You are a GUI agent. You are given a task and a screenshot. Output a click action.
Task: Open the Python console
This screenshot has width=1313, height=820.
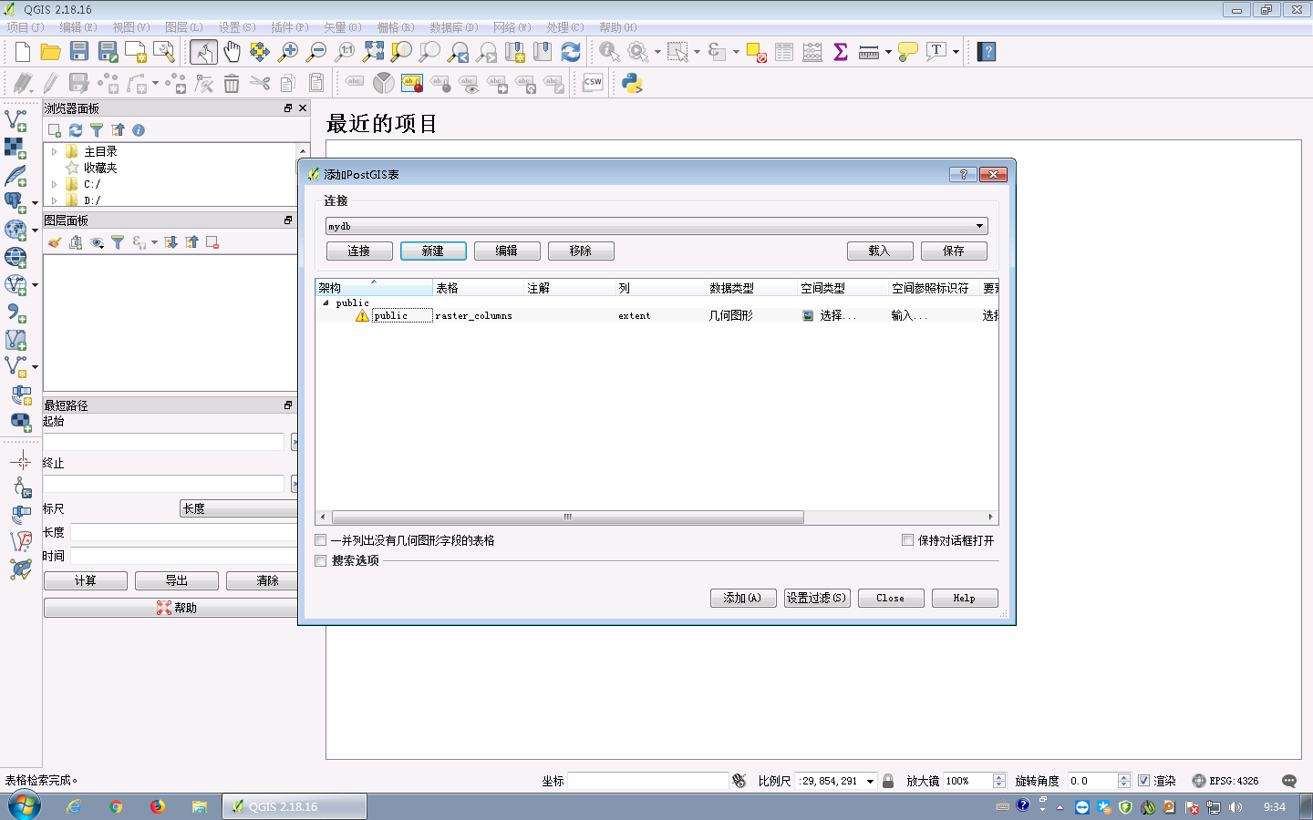coord(632,84)
